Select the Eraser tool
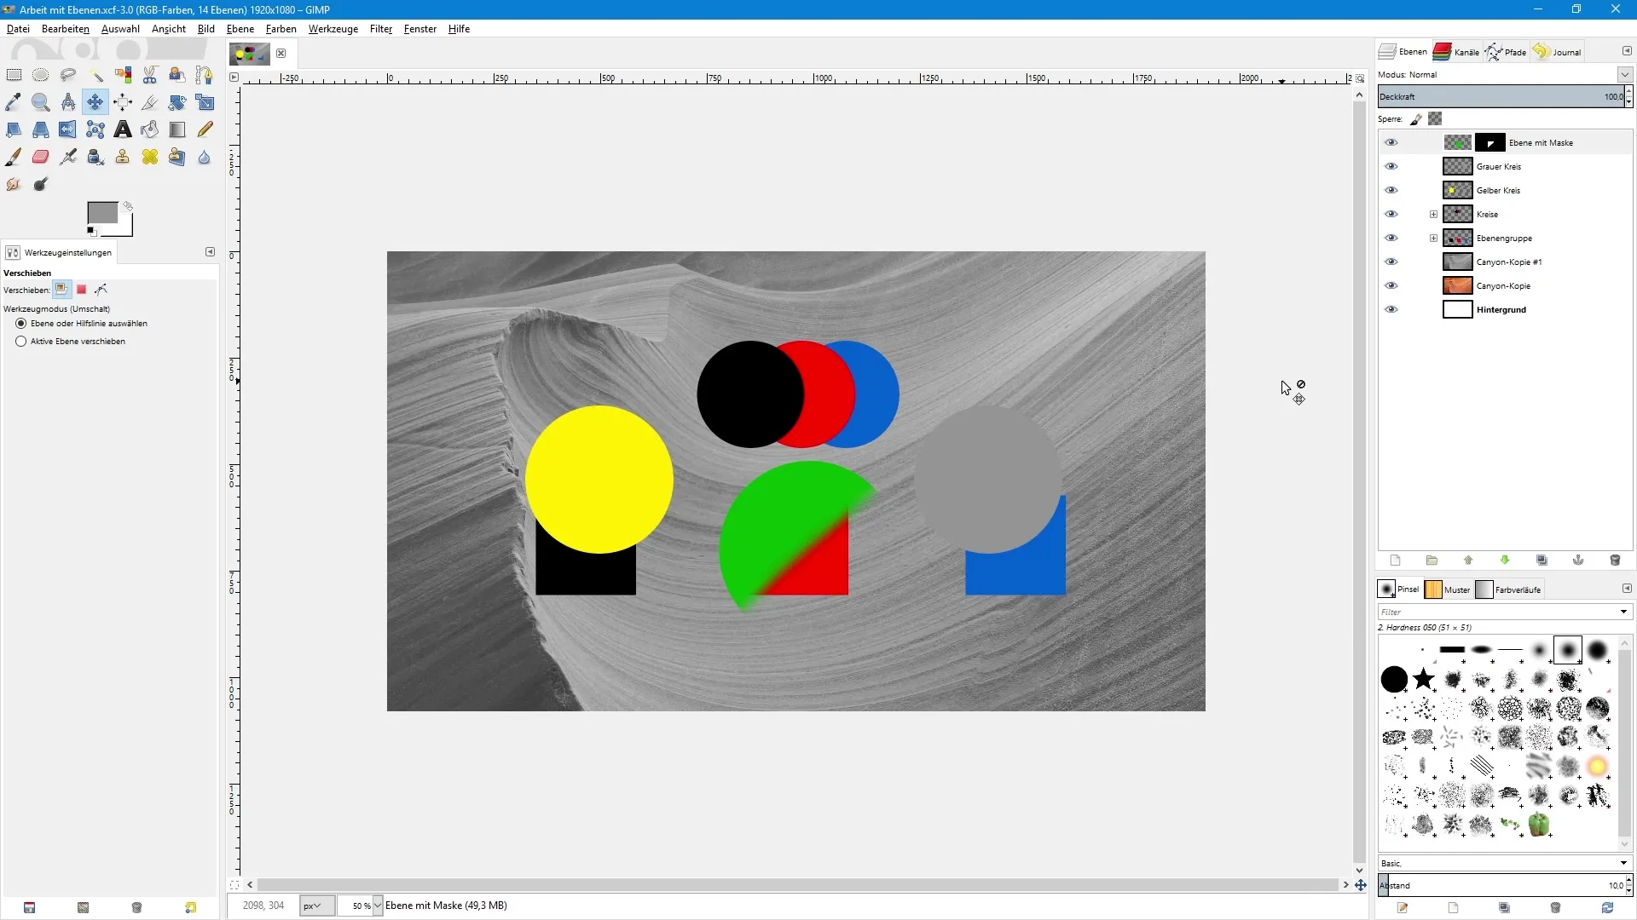Screen dimensions: 1637x920 (41, 157)
